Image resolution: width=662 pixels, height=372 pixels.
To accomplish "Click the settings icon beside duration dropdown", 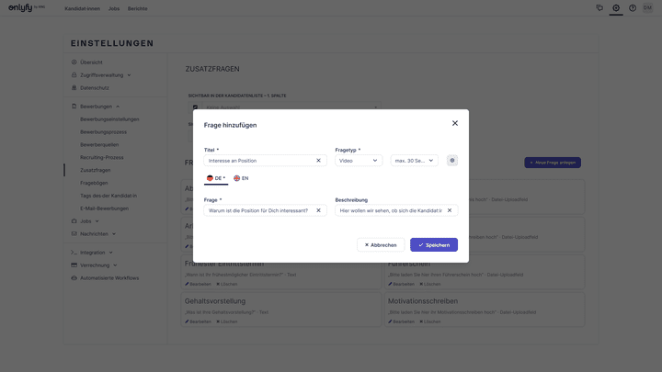I will click(x=451, y=161).
